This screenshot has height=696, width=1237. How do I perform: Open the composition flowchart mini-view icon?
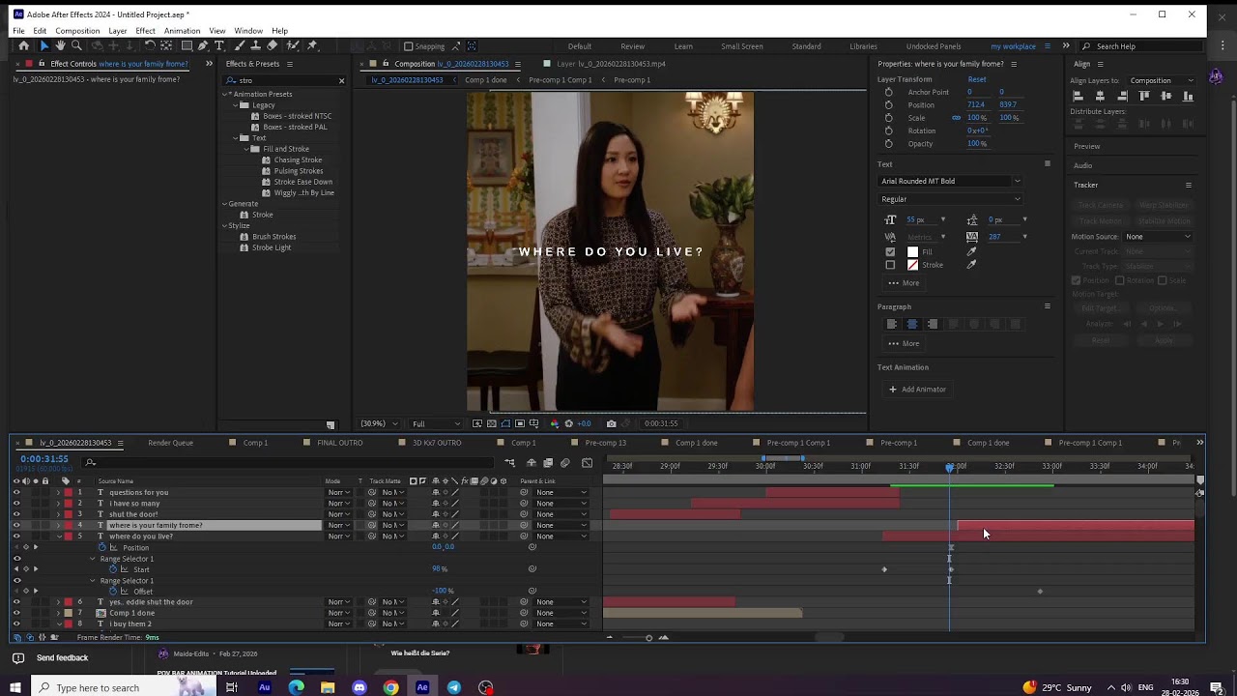point(509,462)
